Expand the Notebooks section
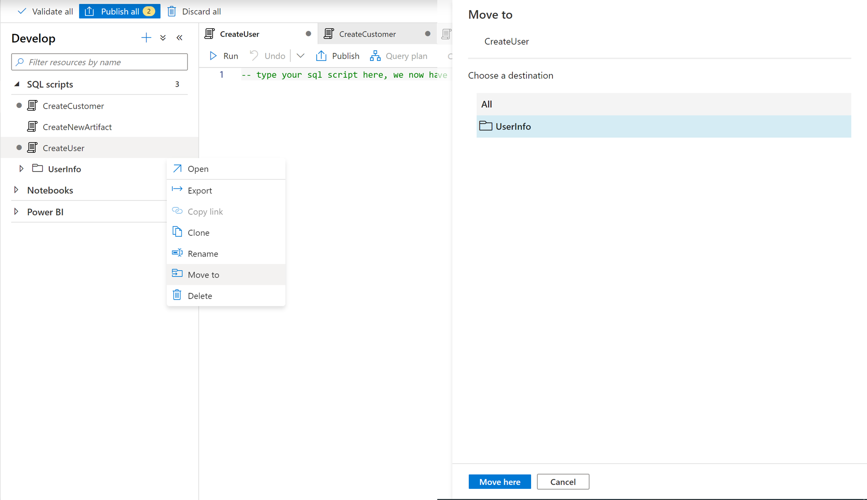 pos(16,190)
